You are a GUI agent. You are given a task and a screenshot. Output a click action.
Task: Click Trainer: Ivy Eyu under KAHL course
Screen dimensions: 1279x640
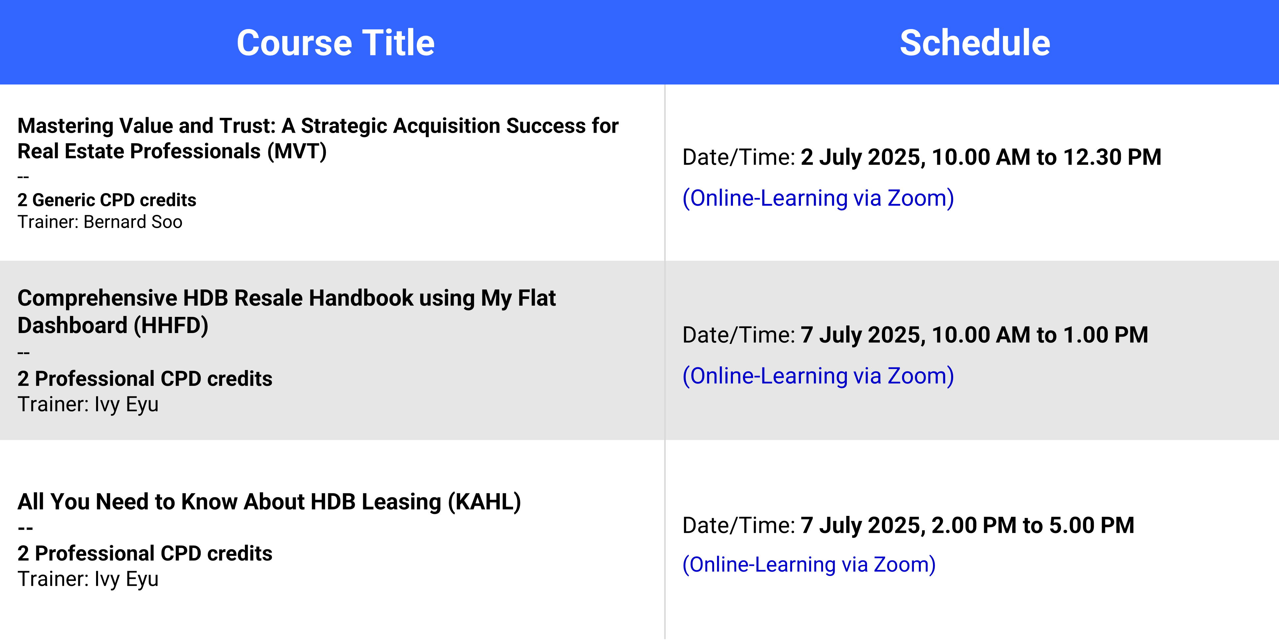coord(88,579)
